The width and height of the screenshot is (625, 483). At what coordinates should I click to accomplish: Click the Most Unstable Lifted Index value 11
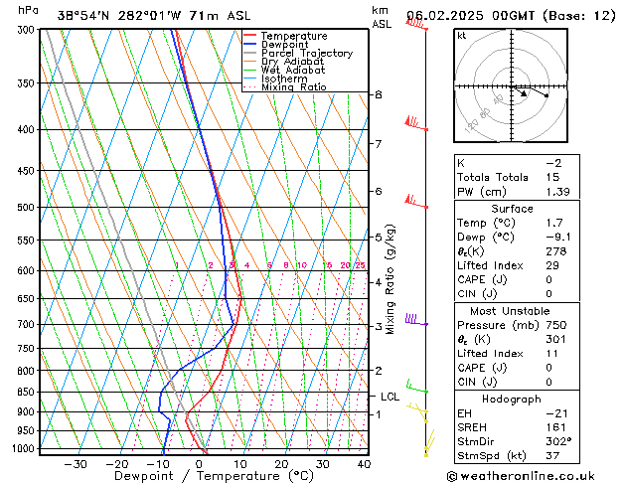(551, 354)
